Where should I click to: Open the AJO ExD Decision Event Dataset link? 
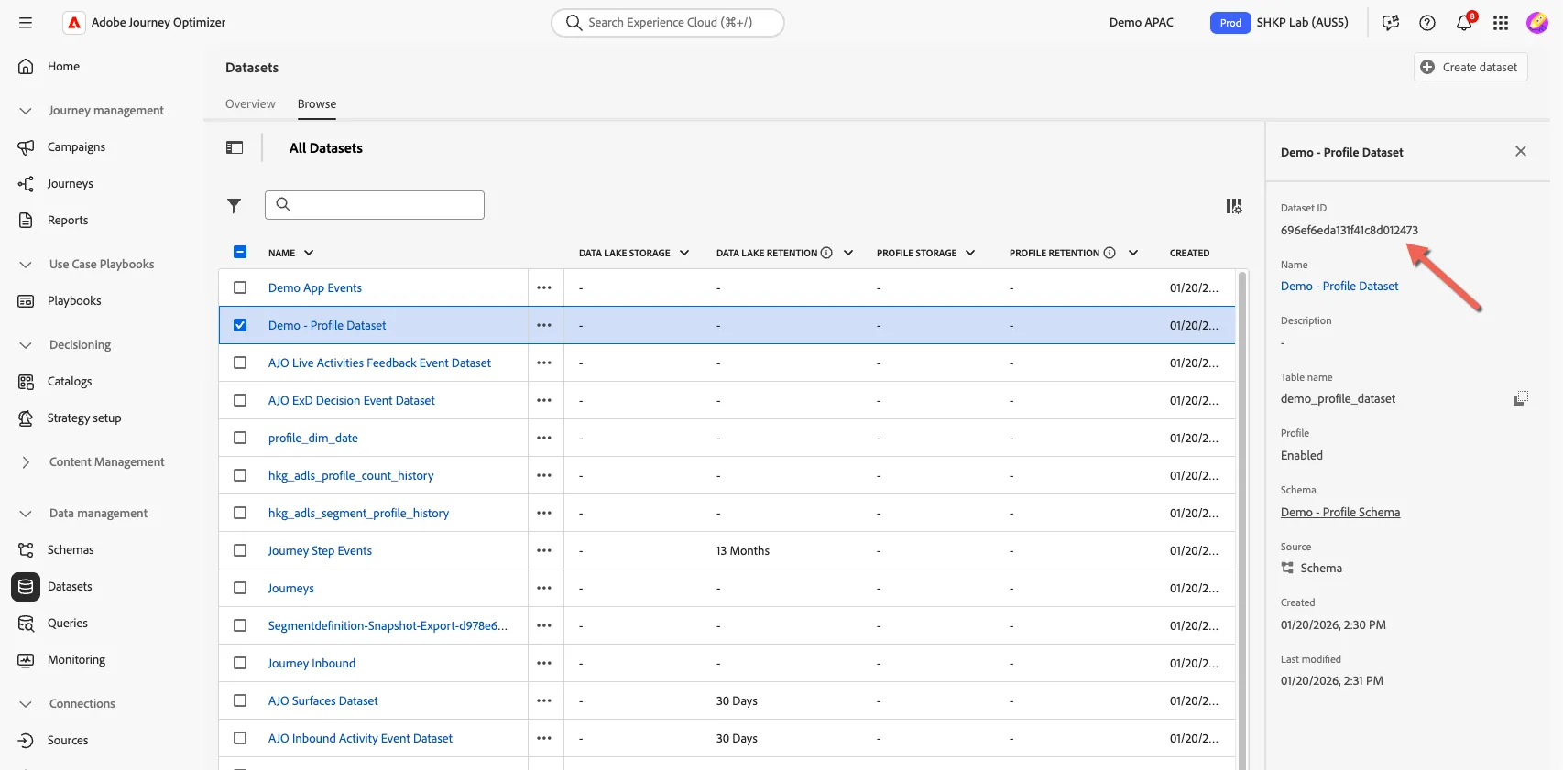tap(352, 400)
